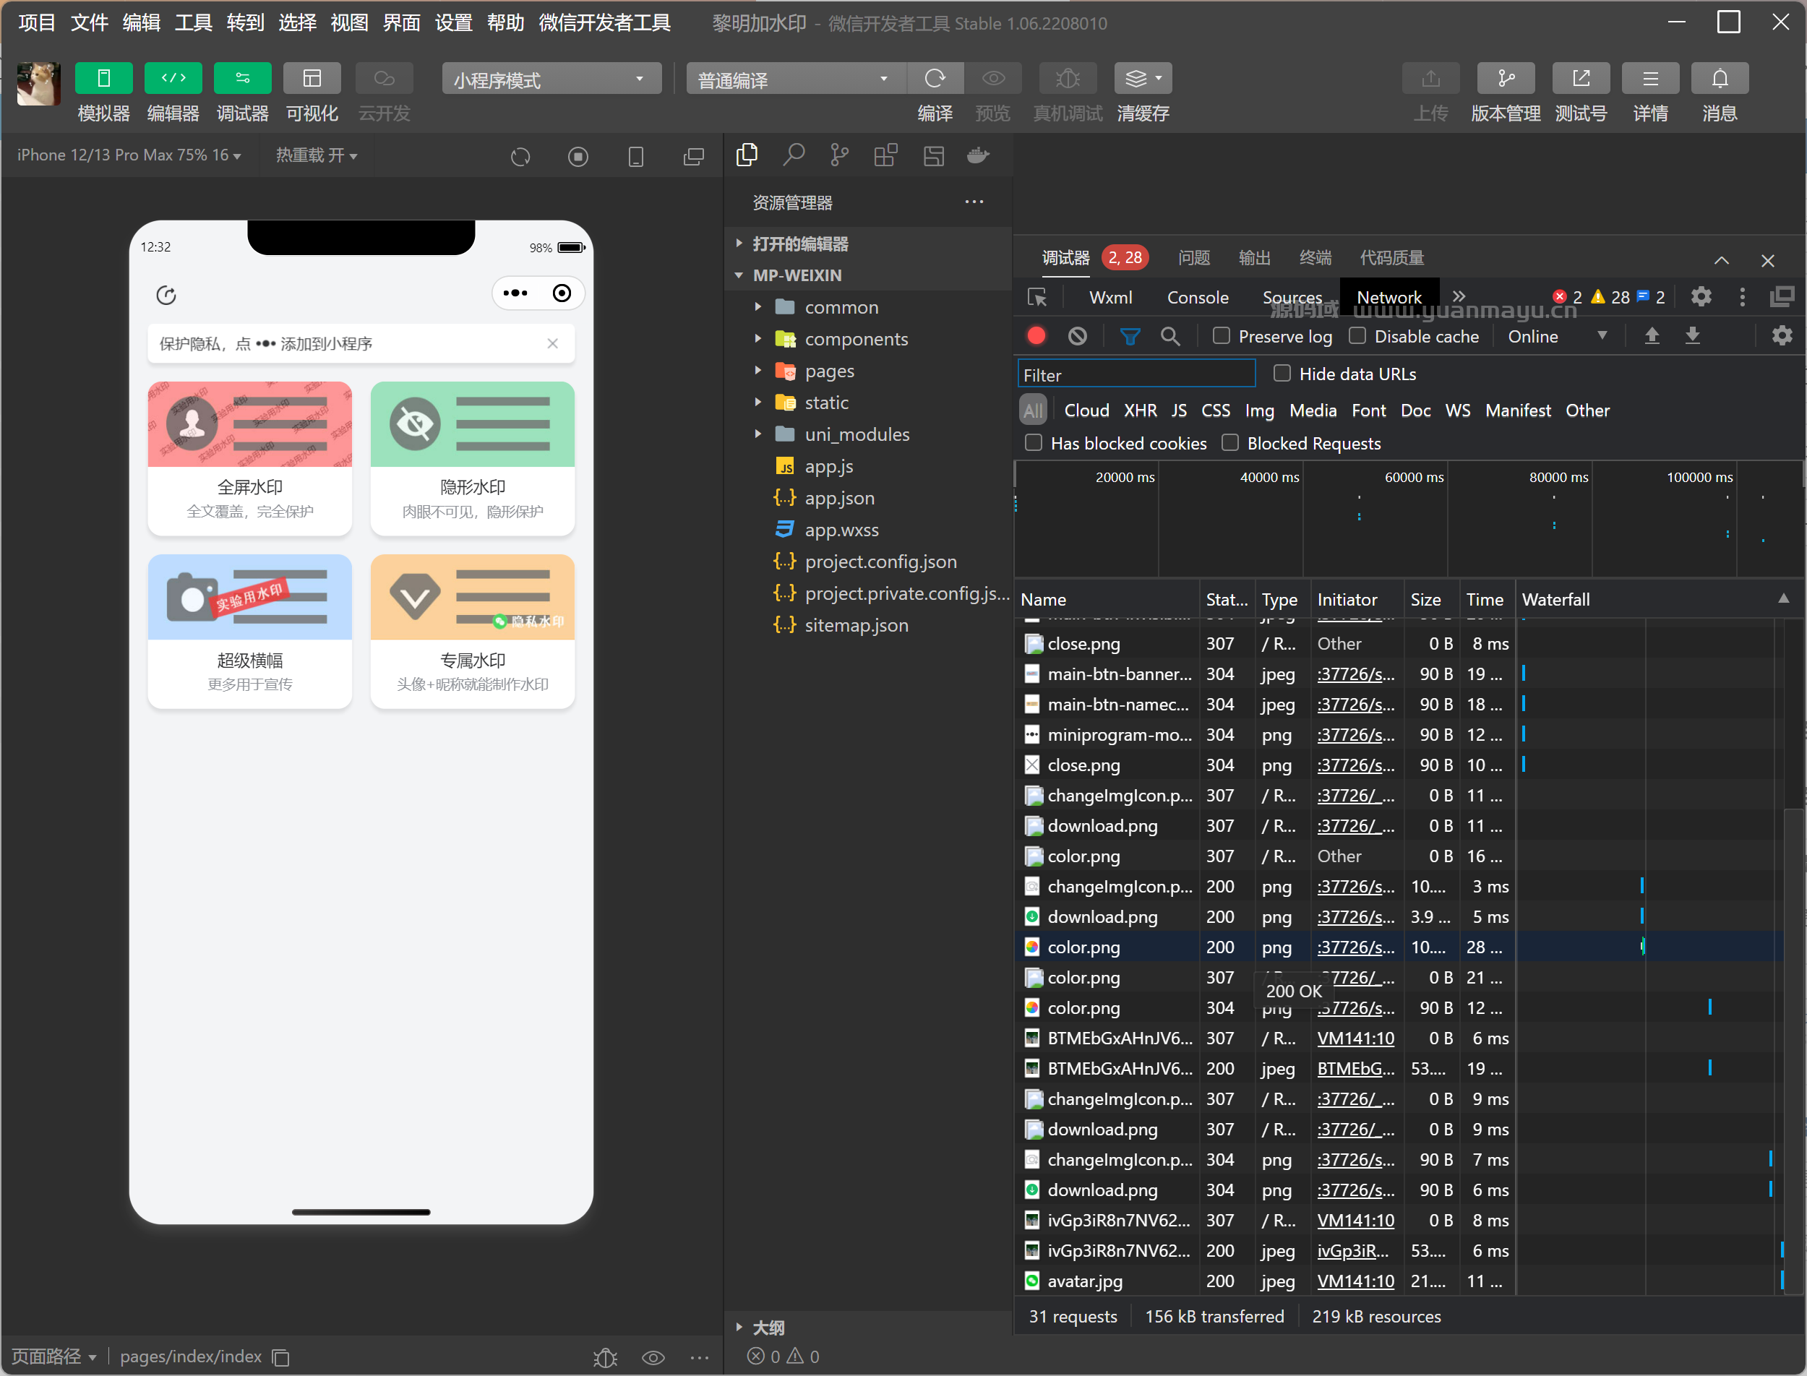The image size is (1807, 1376).
Task: Open the clear cache layers icon
Action: pyautogui.click(x=1136, y=79)
